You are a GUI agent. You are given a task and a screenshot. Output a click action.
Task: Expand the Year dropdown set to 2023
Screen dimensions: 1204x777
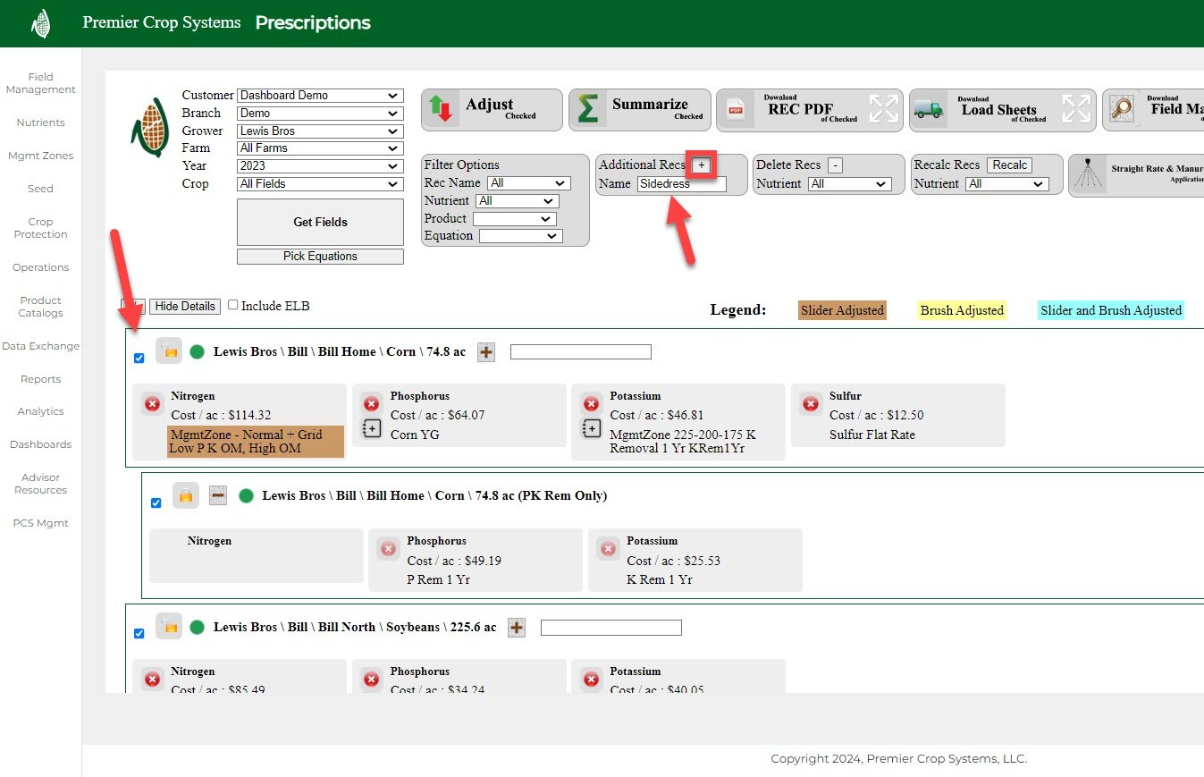(319, 165)
